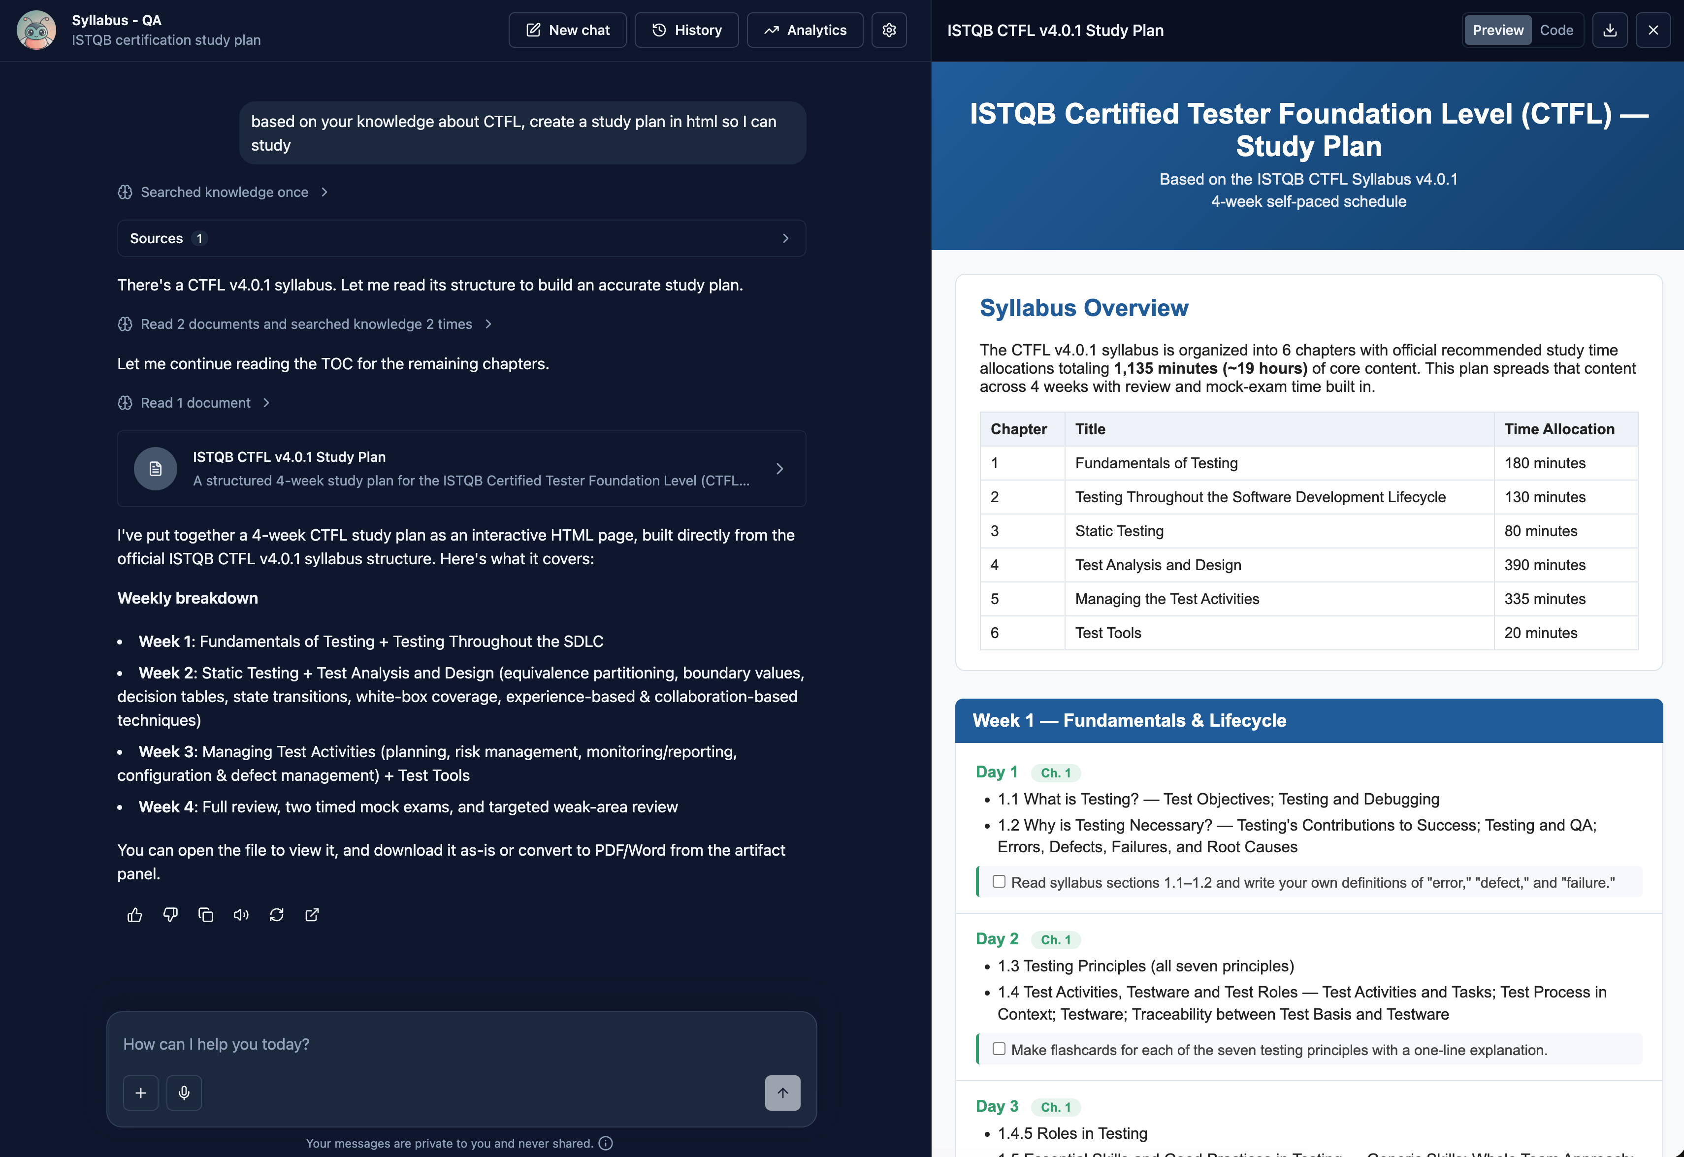Expand the Searched knowledge once step
The height and width of the screenshot is (1157, 1684).
223,192
